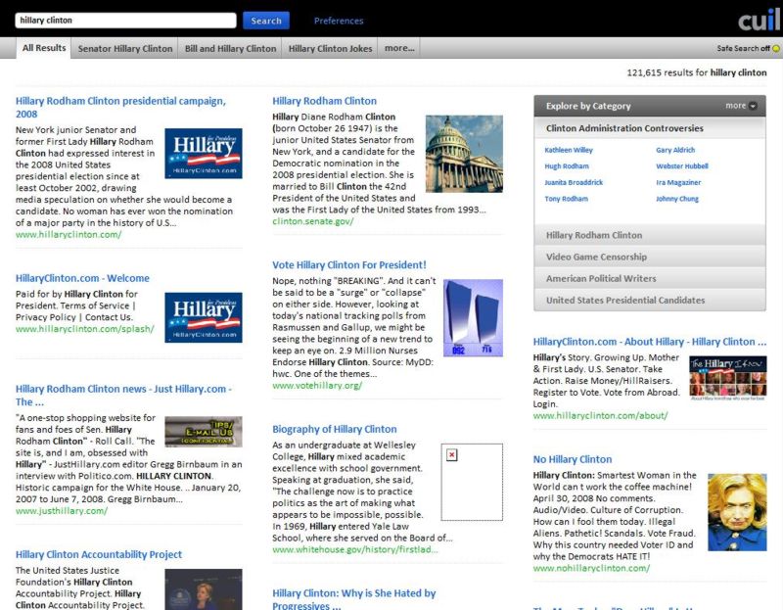The height and width of the screenshot is (610, 783).
Task: Open Hugh Rodham category link
Action: 567,165
